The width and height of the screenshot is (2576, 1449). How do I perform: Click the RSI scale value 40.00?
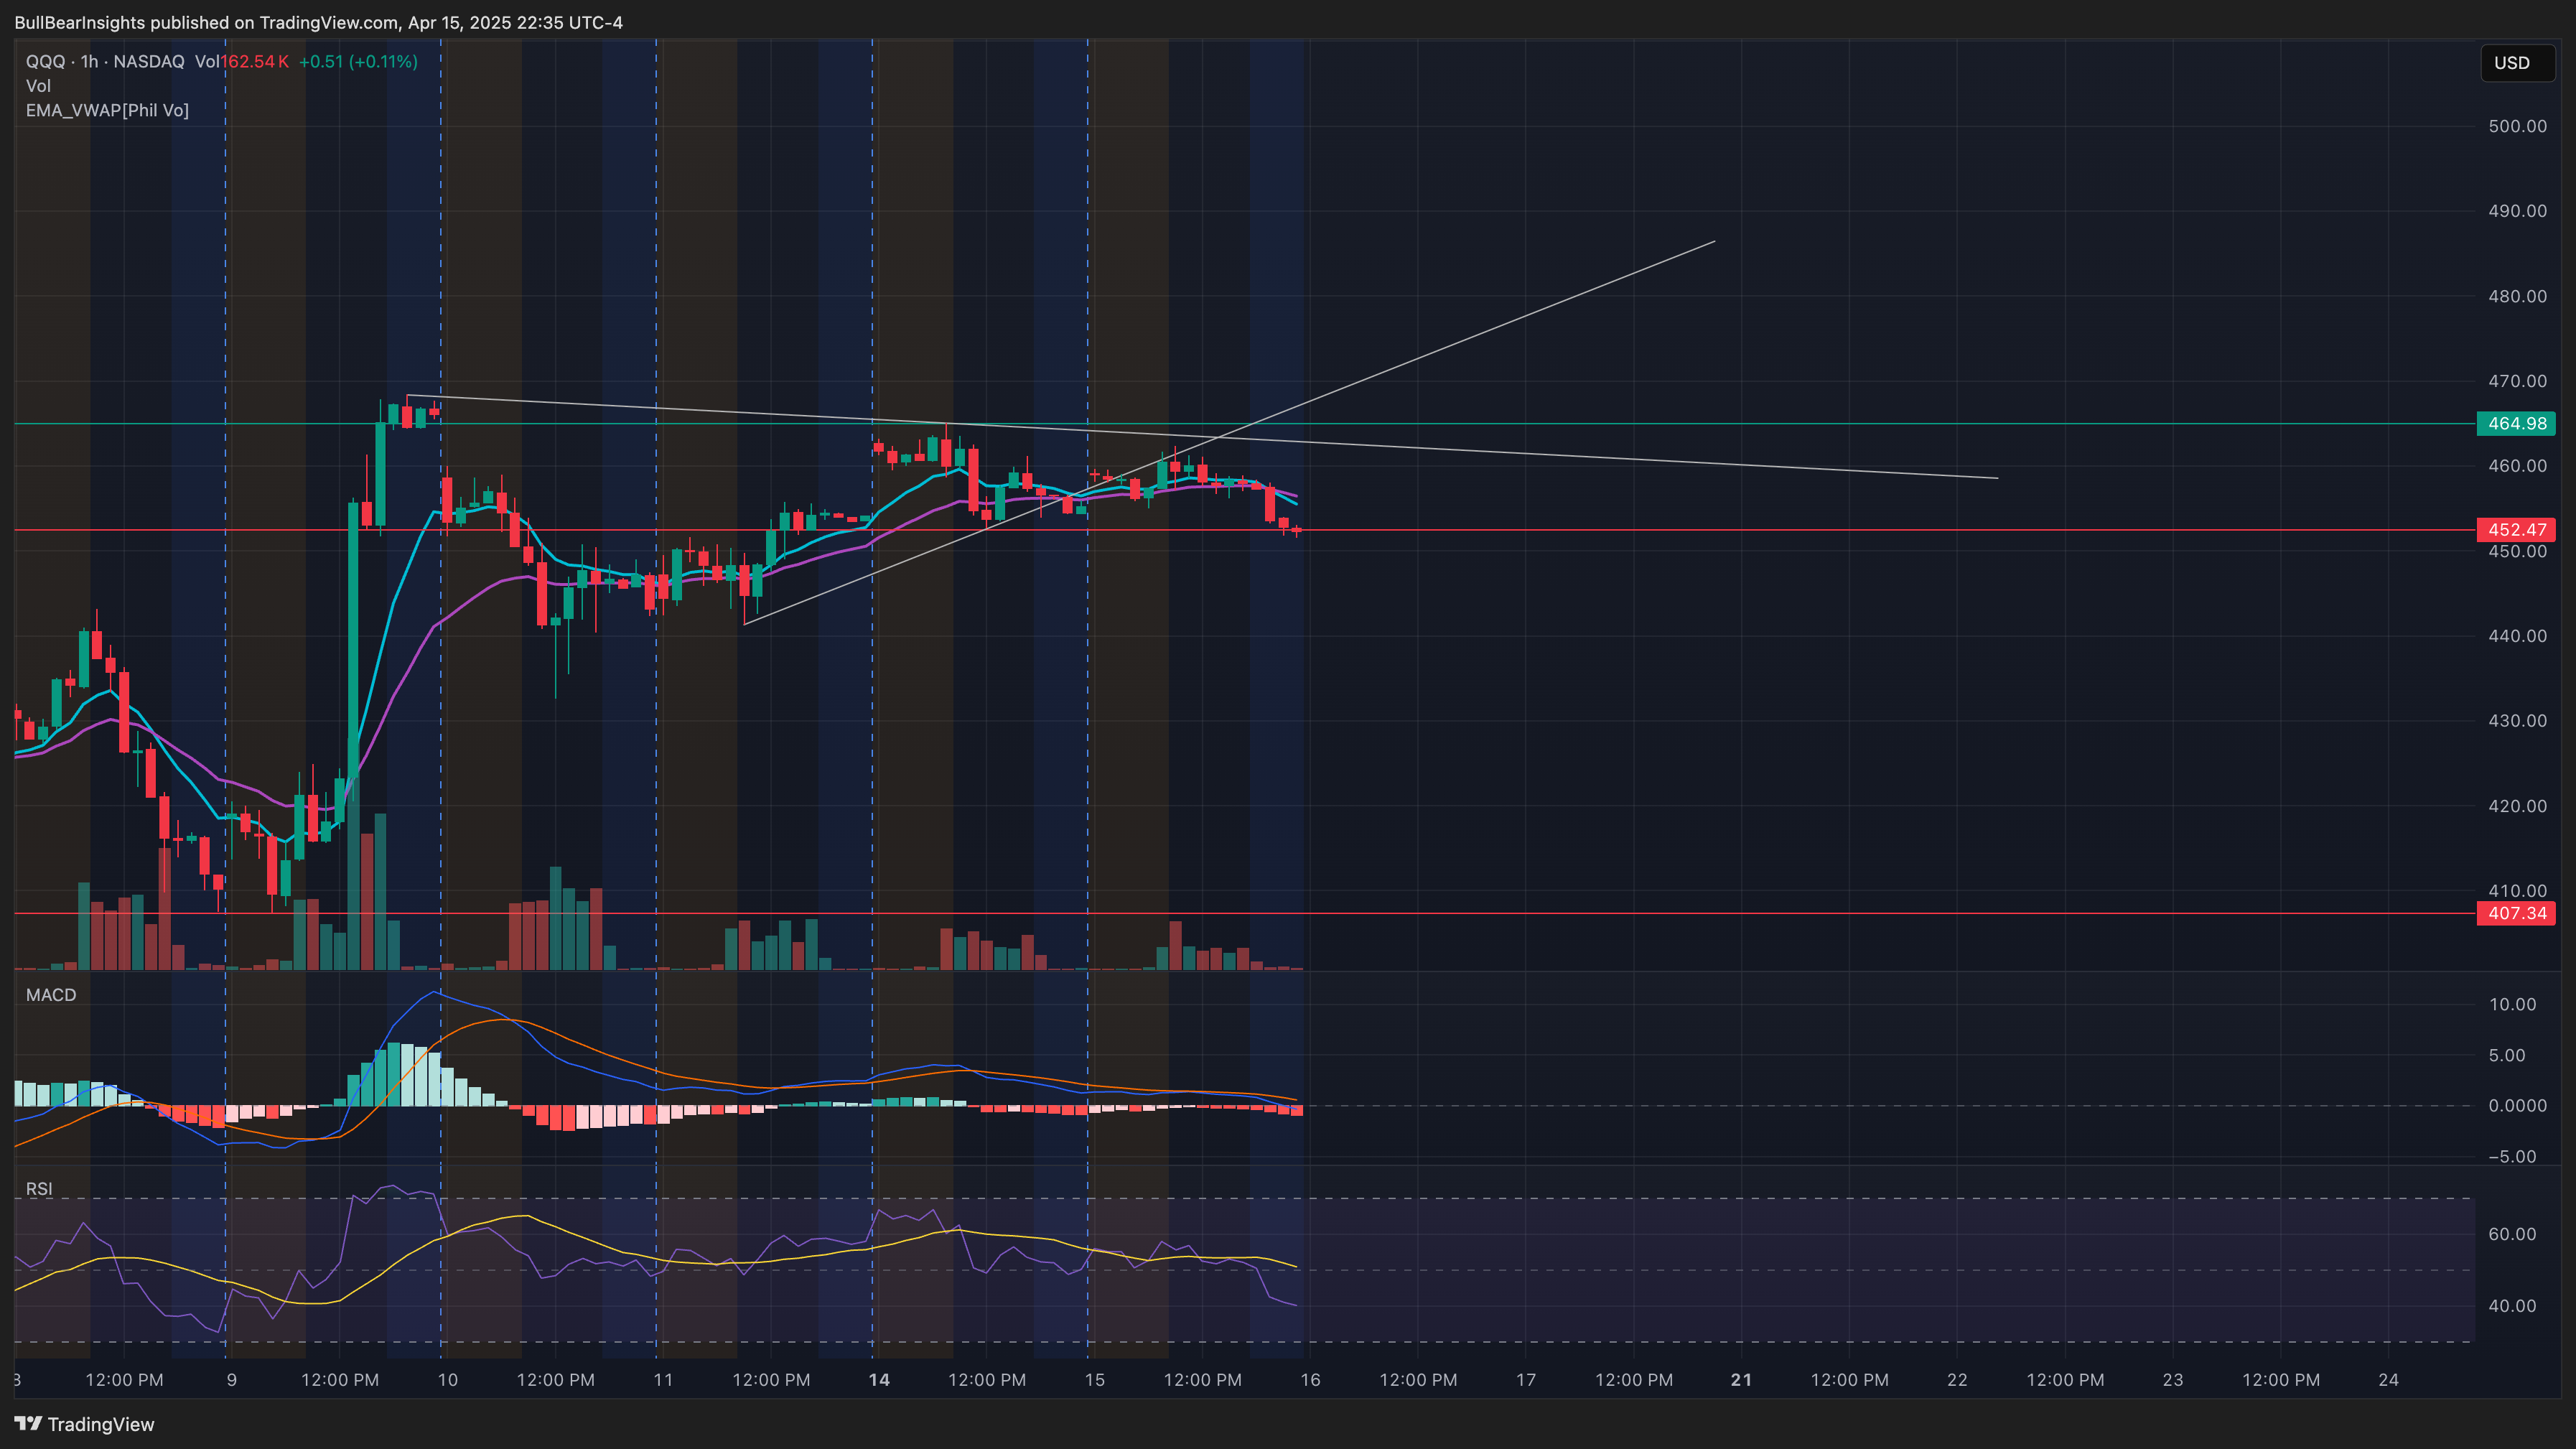pyautogui.click(x=2512, y=1306)
